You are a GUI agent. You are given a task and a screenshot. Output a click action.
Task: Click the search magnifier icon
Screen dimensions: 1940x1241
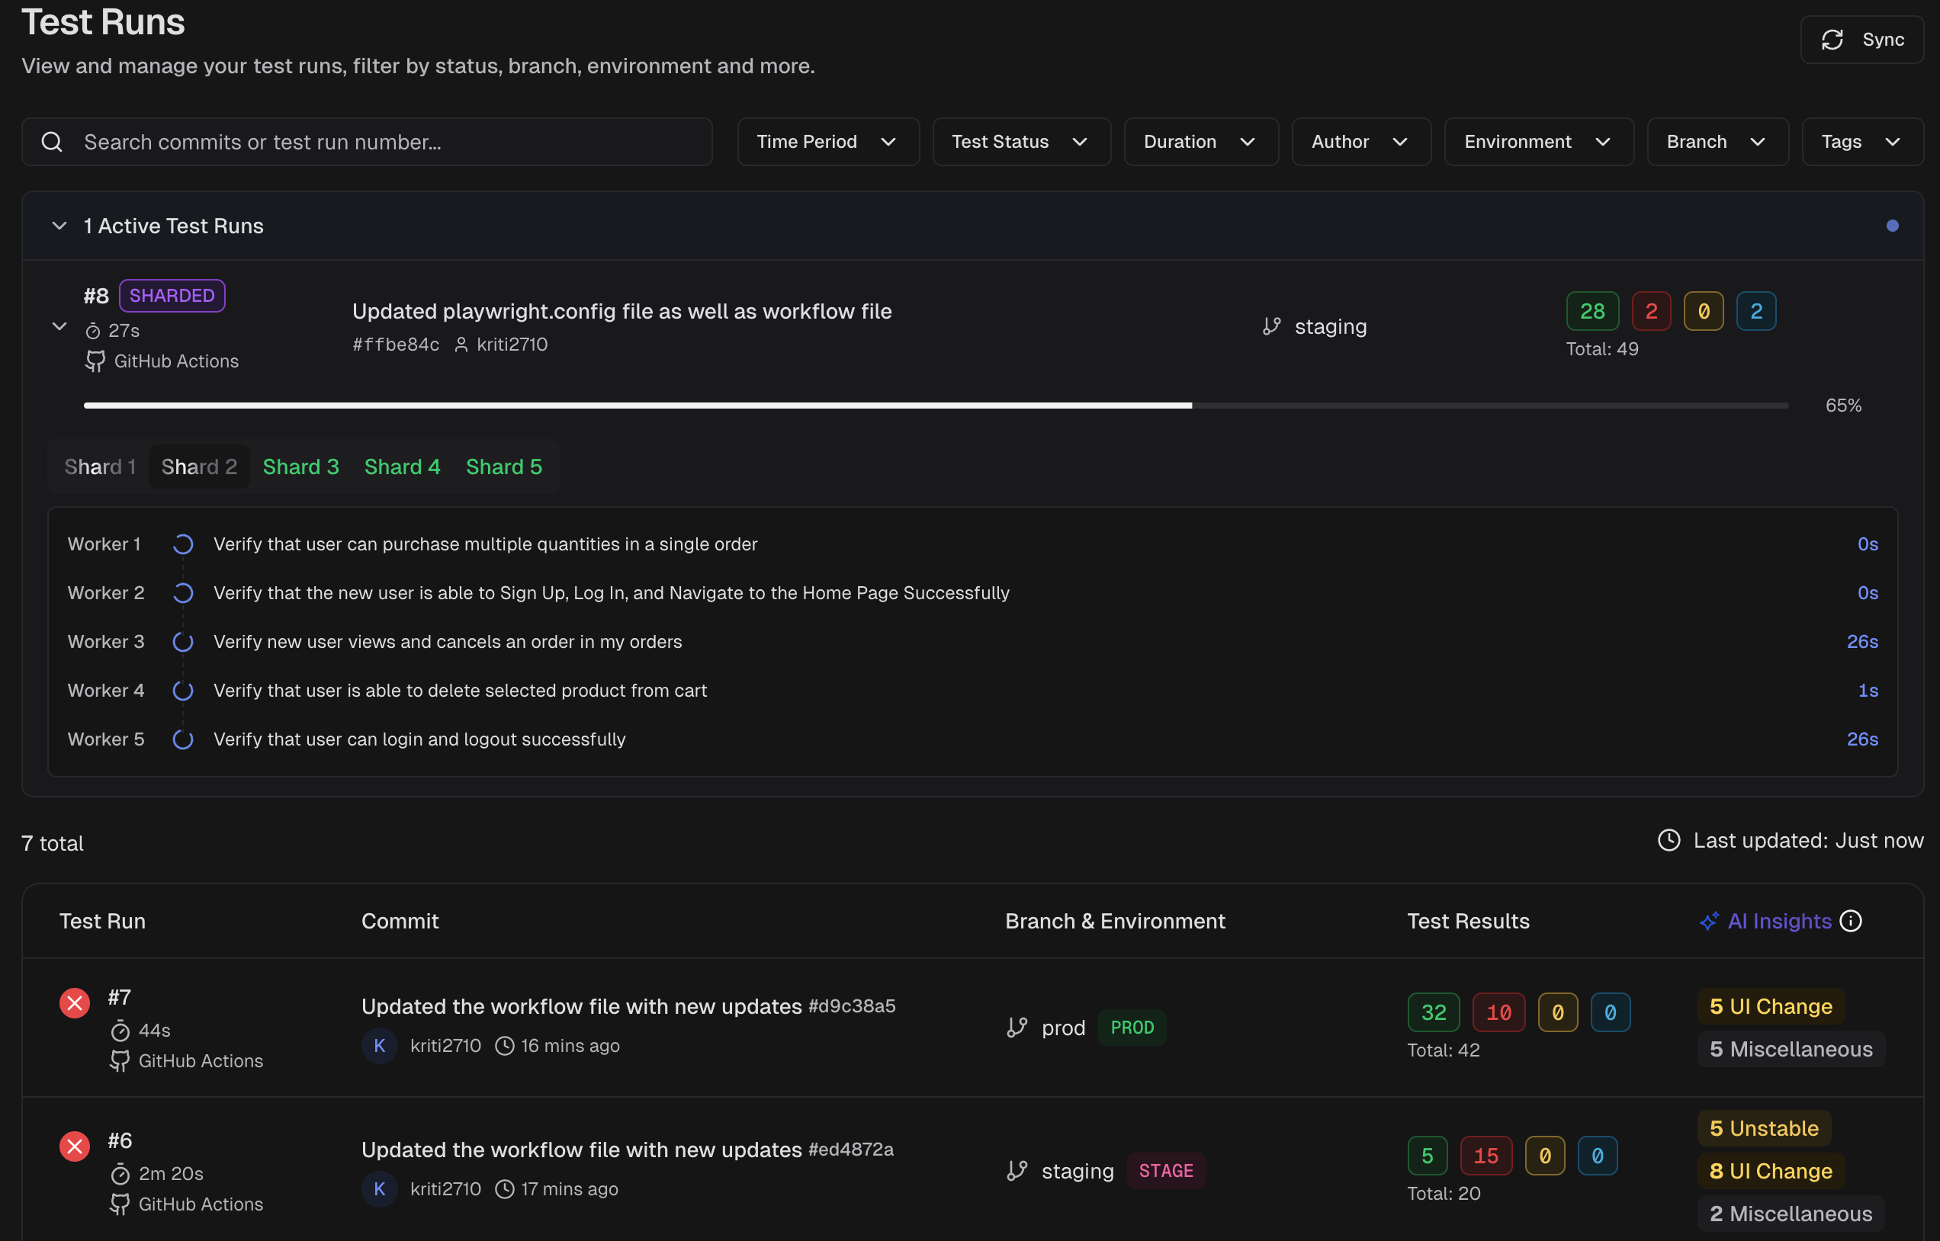point(53,142)
